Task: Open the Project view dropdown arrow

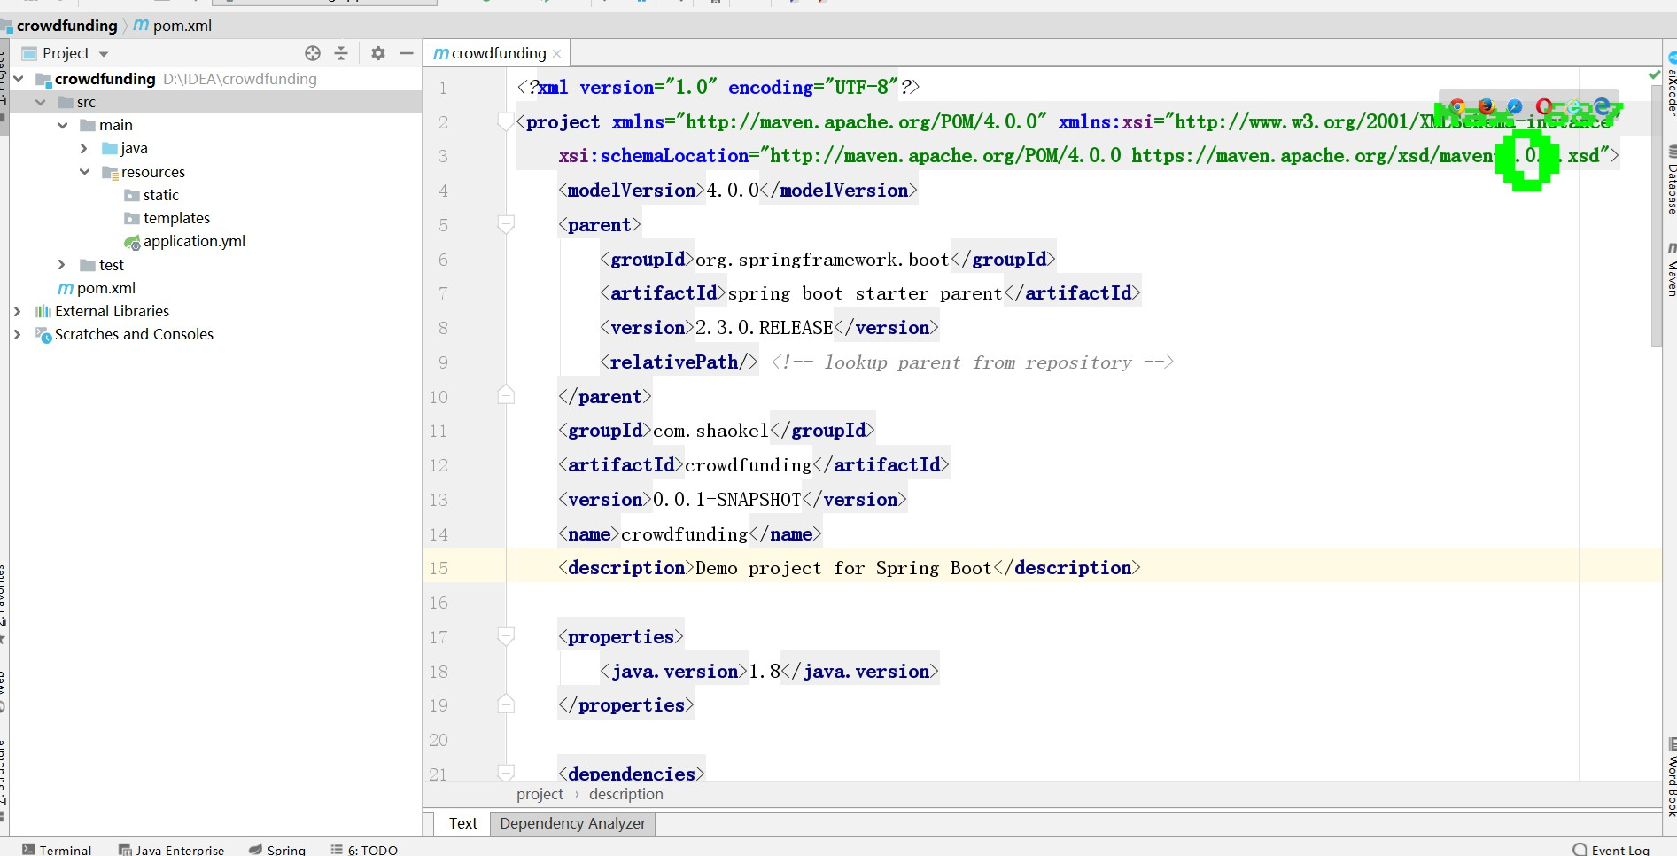Action: [x=104, y=54]
